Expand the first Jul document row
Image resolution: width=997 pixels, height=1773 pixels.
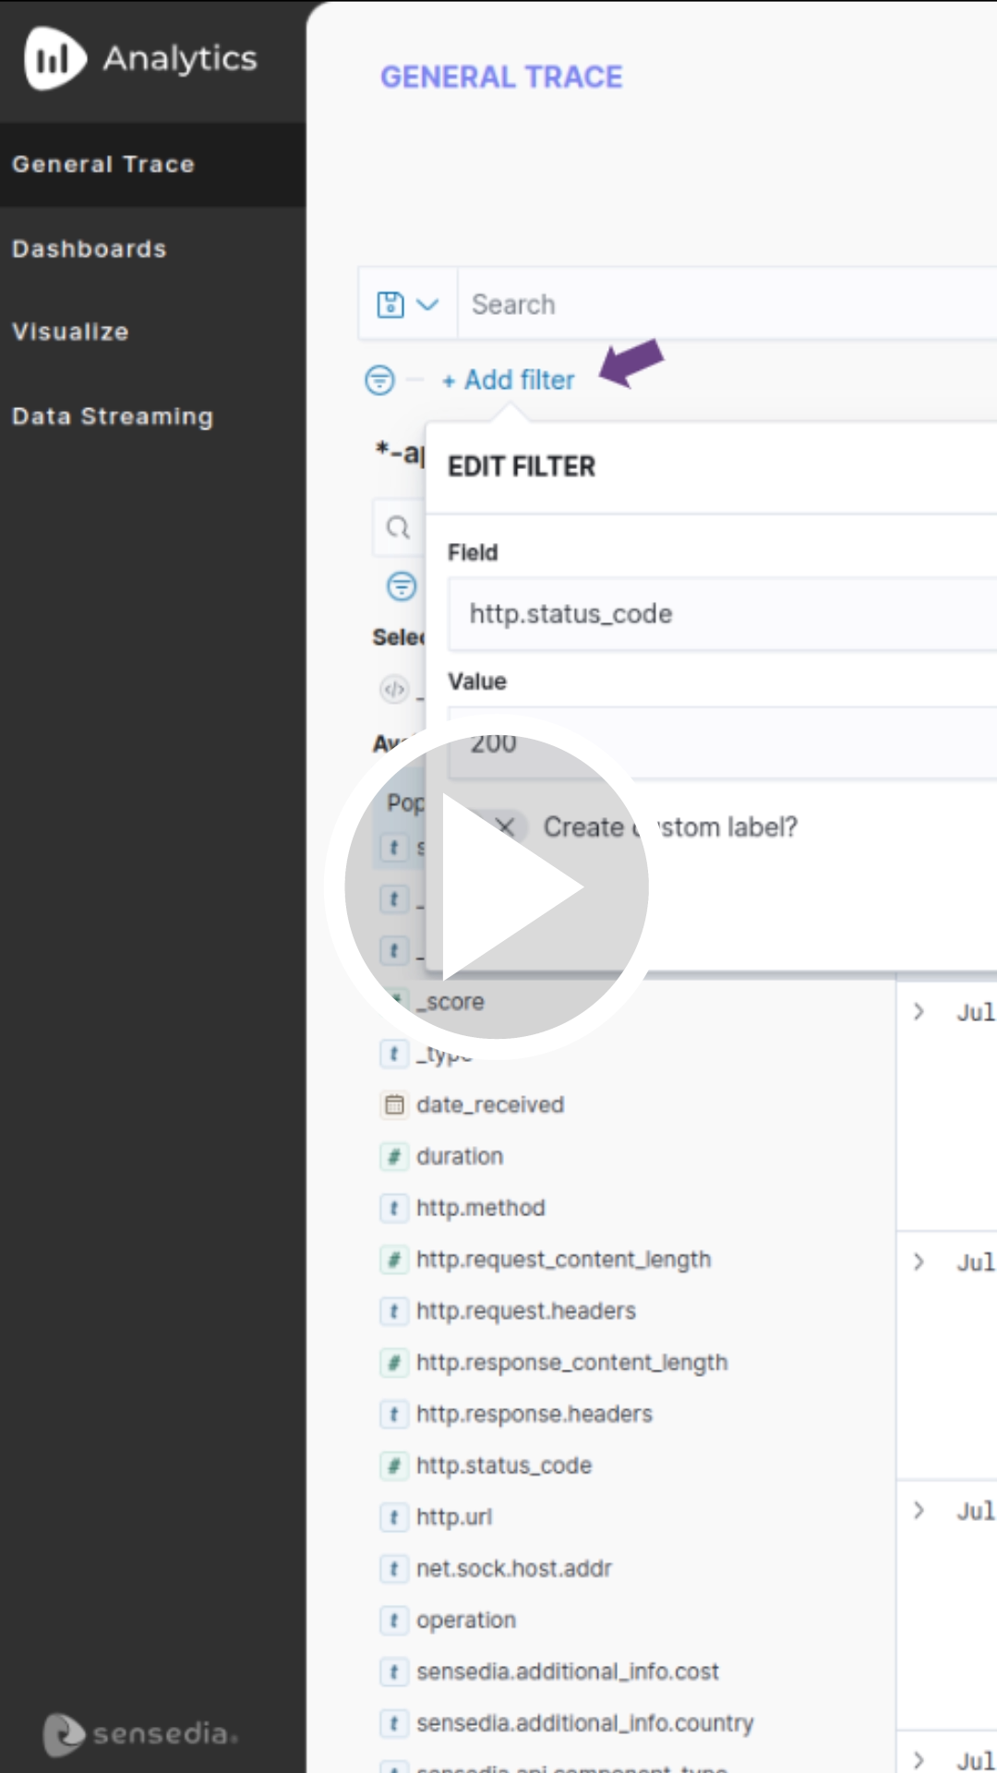coord(919,1012)
